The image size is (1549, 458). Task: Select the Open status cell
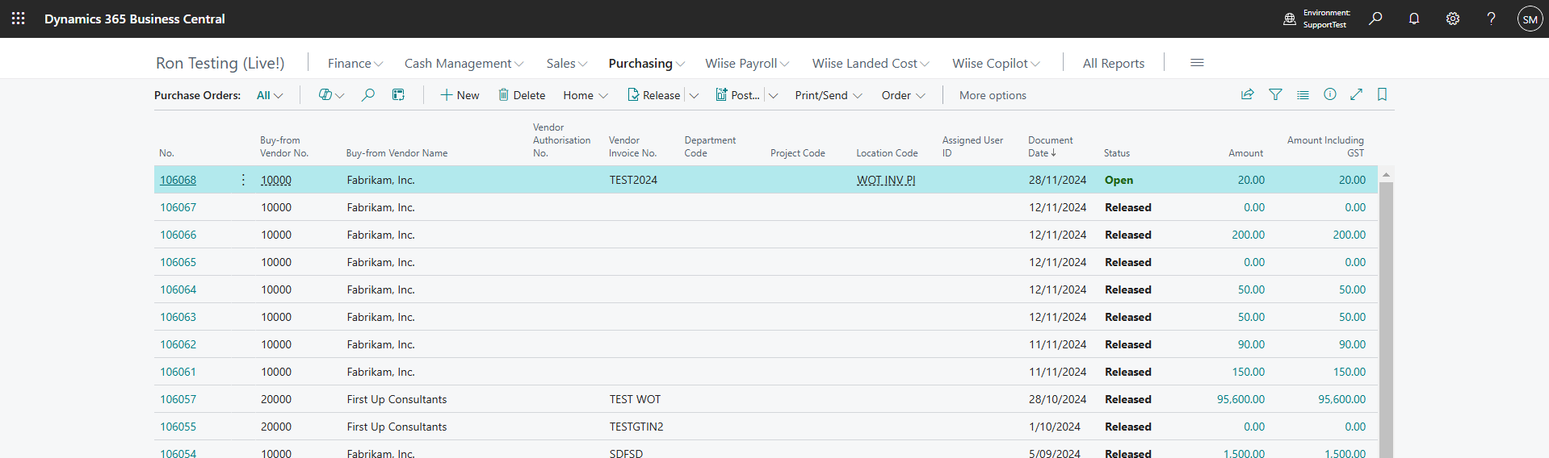[x=1119, y=180]
